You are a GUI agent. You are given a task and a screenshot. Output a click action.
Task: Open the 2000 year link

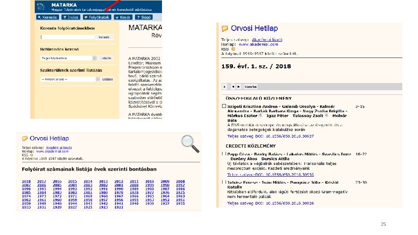coord(134,185)
